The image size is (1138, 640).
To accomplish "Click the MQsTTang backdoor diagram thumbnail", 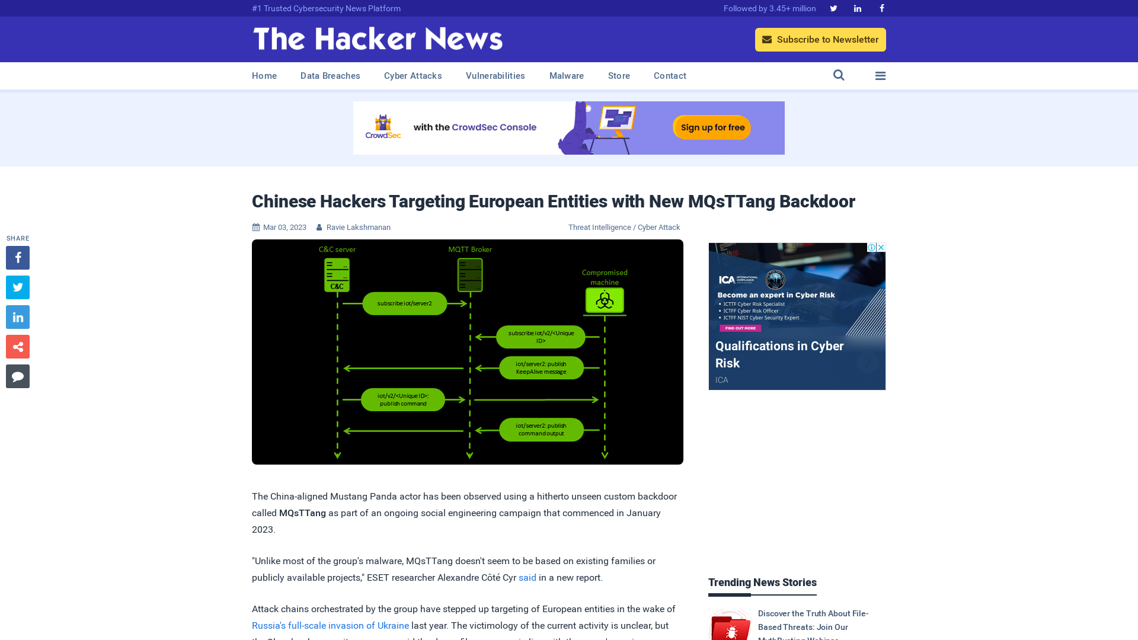I will pos(468,351).
